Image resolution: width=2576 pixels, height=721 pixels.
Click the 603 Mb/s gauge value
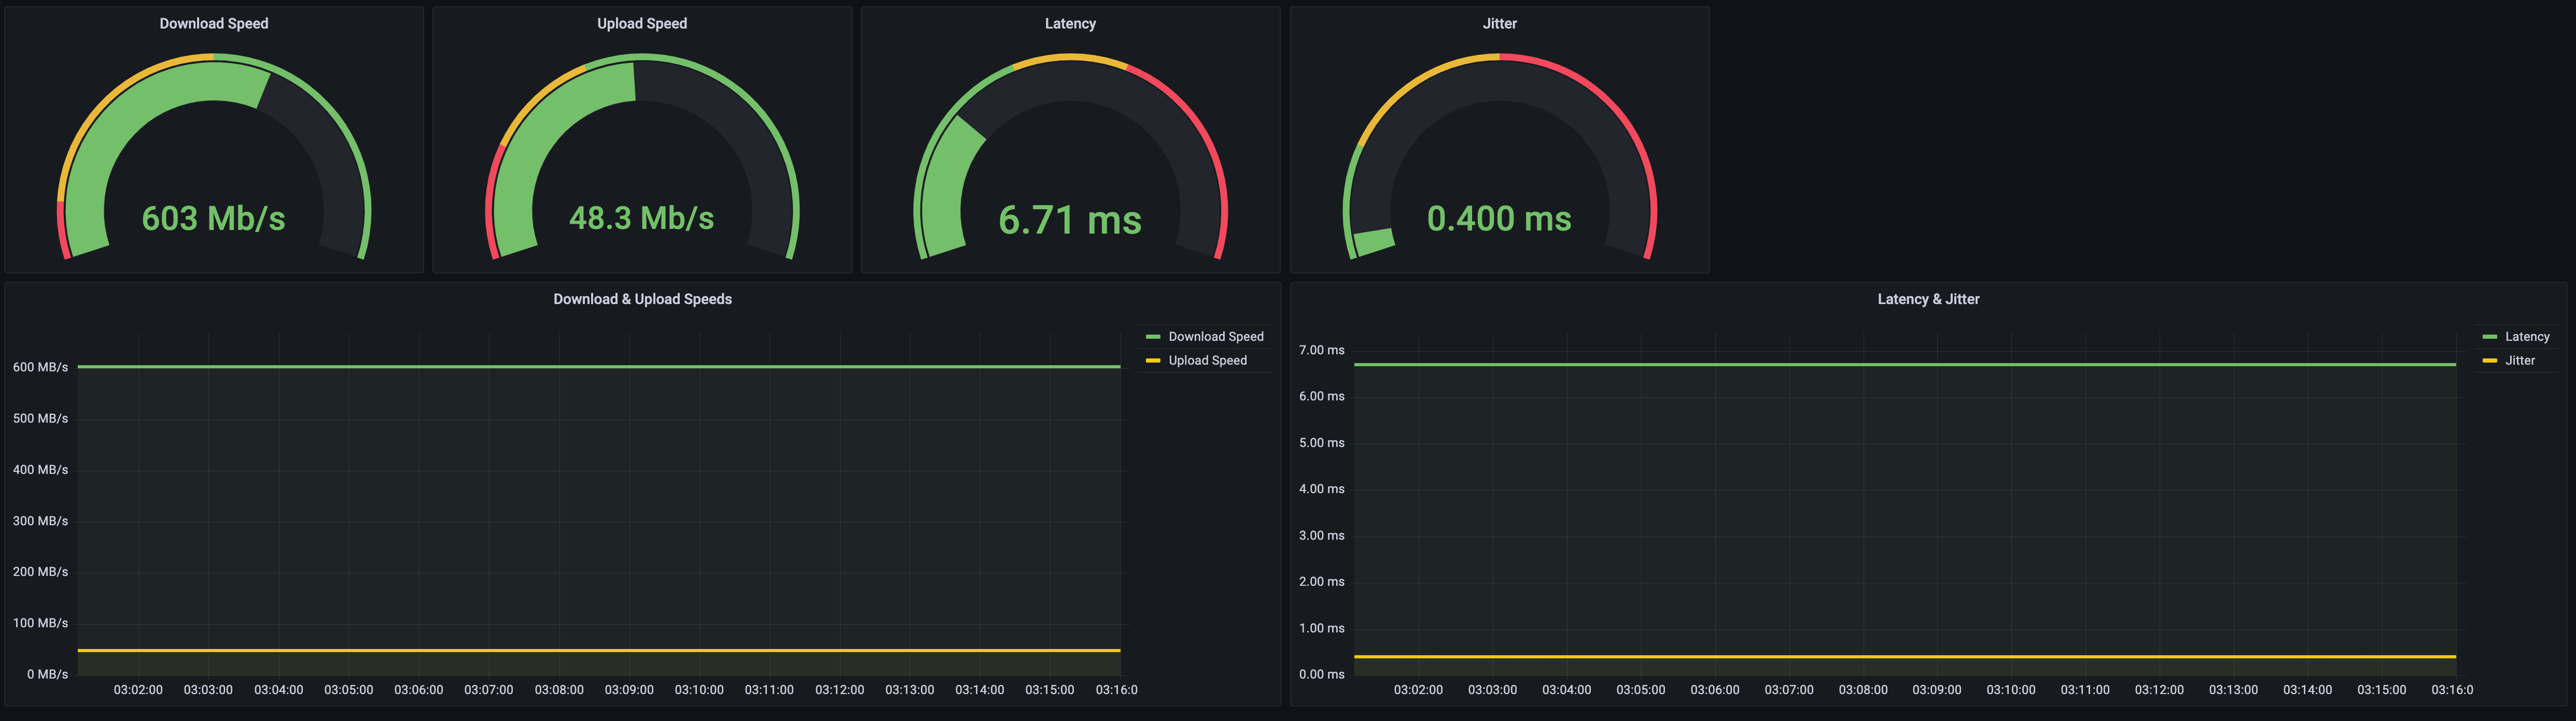tap(213, 218)
